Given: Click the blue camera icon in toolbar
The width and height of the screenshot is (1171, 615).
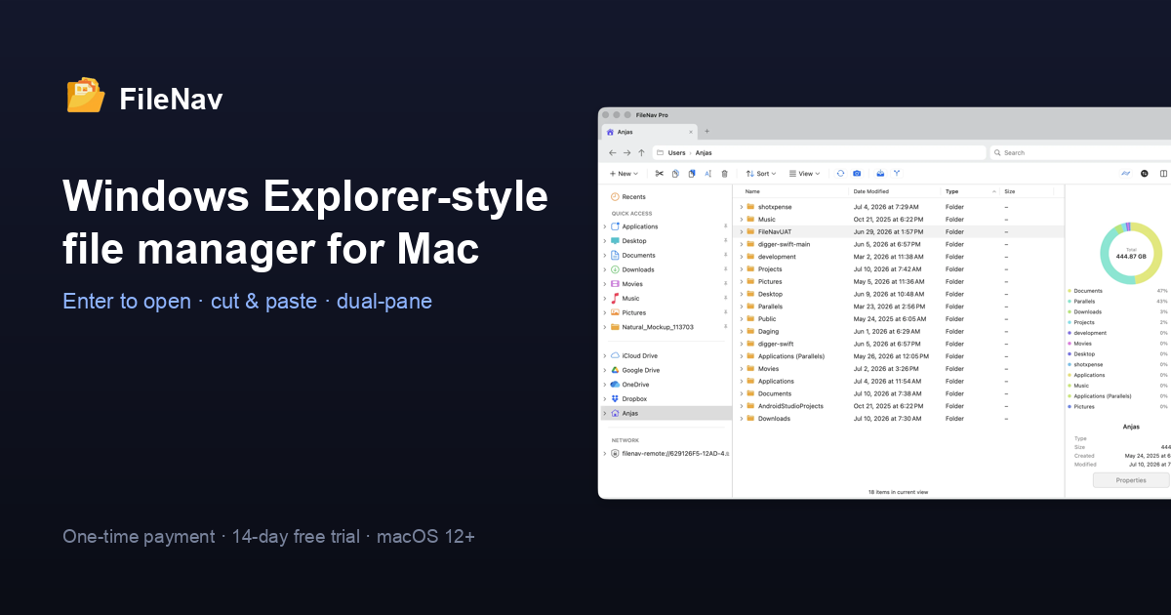Looking at the screenshot, I should (857, 174).
